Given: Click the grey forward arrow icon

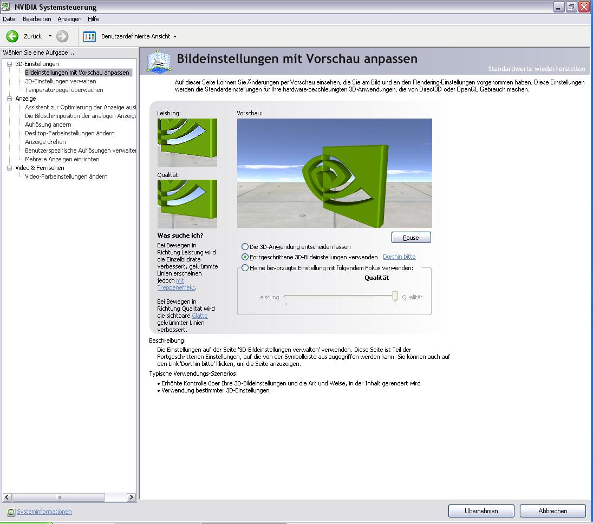Looking at the screenshot, I should (x=62, y=36).
